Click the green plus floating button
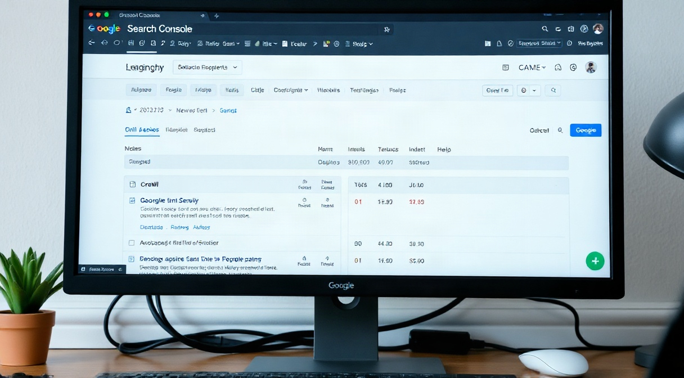684x378 pixels. [595, 260]
